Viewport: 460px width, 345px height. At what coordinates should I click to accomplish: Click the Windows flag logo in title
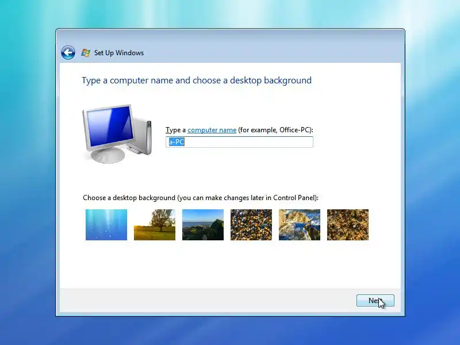pyautogui.click(x=86, y=53)
